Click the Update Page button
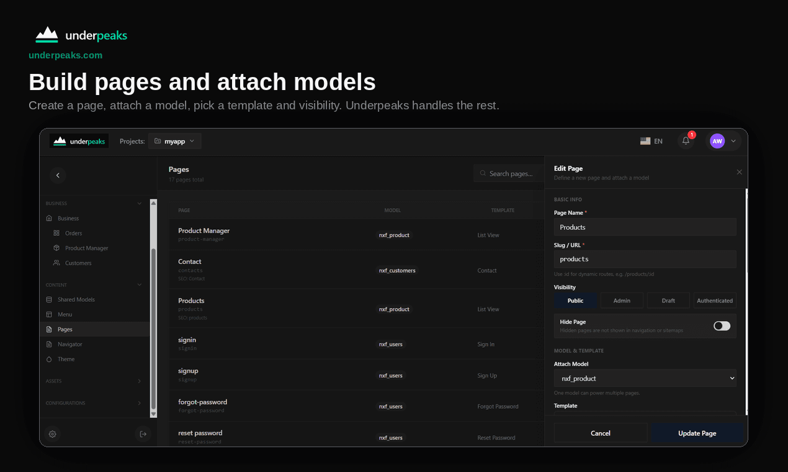788x472 pixels. [697, 433]
